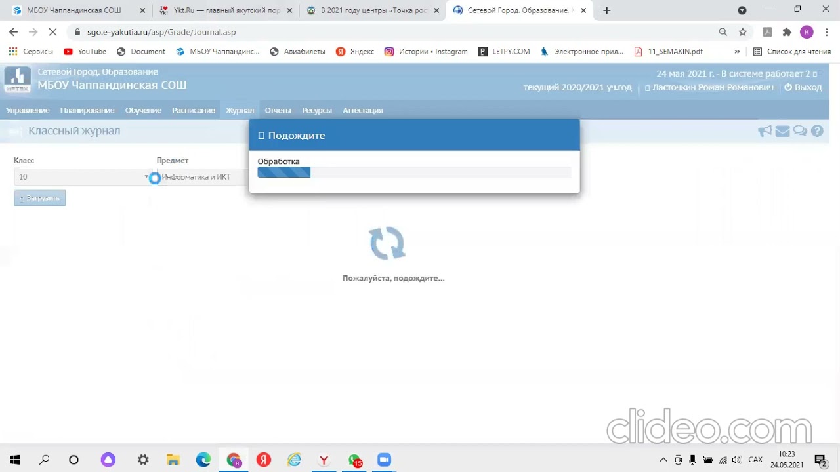Open Ласточкин Роман Романович profile link
840x472 pixels.
(x=709, y=87)
